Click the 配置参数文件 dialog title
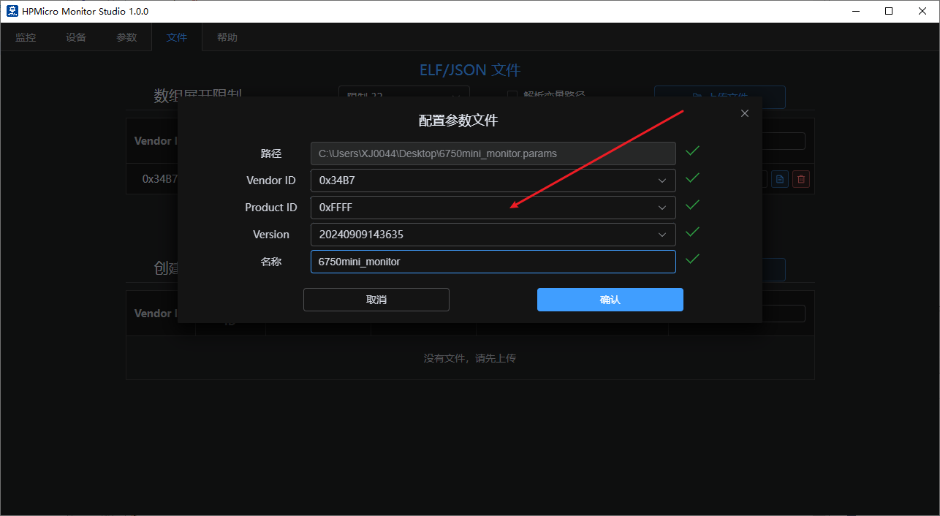 (458, 121)
